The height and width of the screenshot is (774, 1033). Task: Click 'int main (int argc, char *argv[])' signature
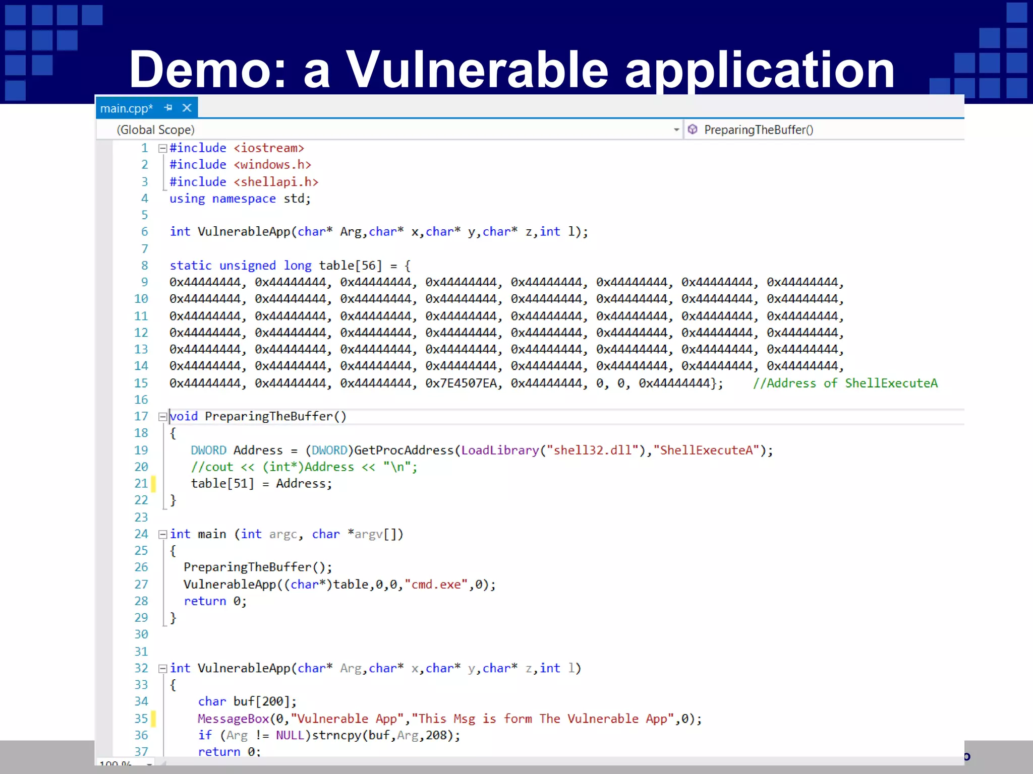[286, 534]
